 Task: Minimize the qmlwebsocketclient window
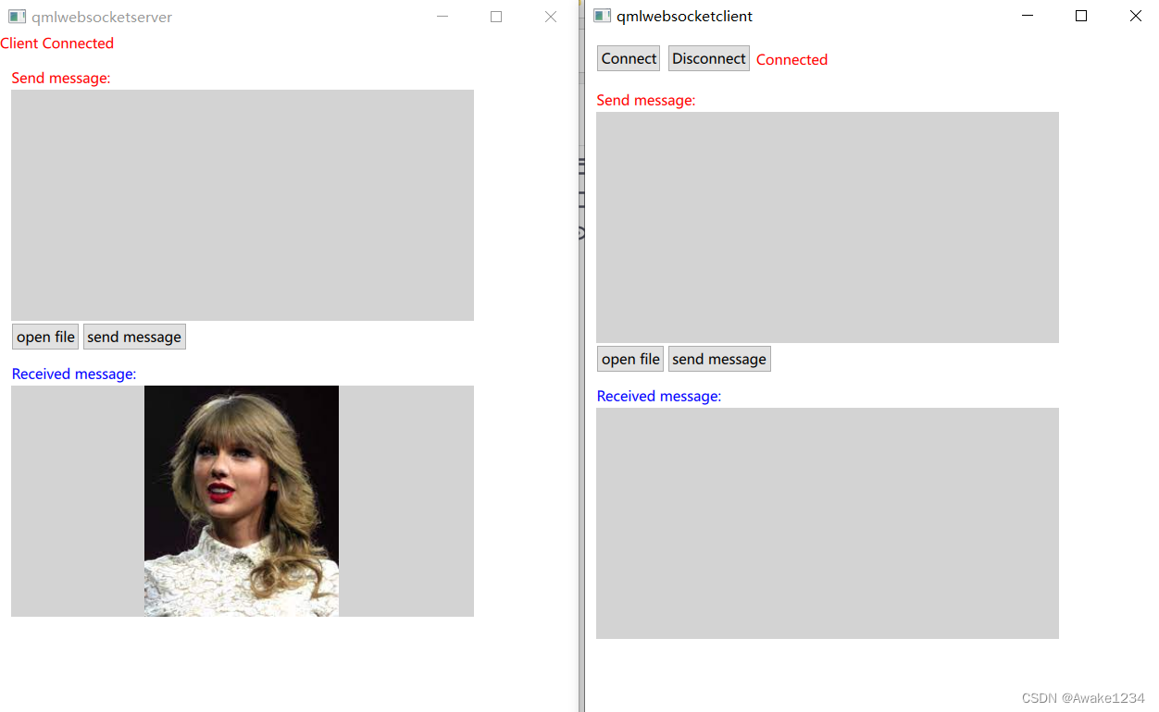[x=1028, y=16]
